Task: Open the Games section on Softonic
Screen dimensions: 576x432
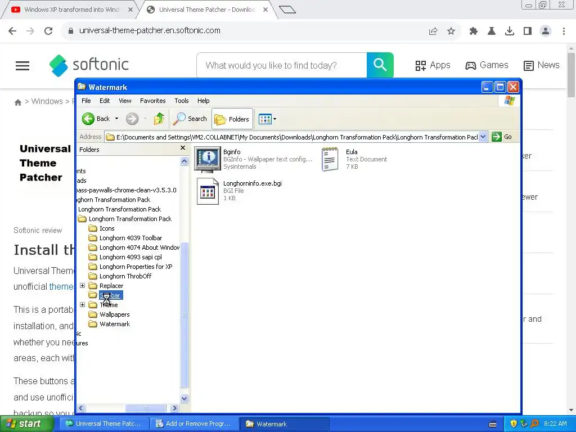Action: [487, 65]
